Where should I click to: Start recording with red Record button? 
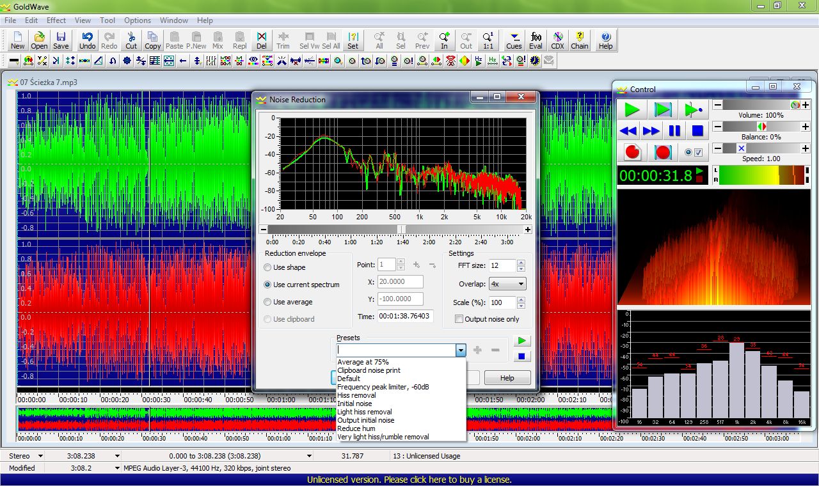[633, 152]
